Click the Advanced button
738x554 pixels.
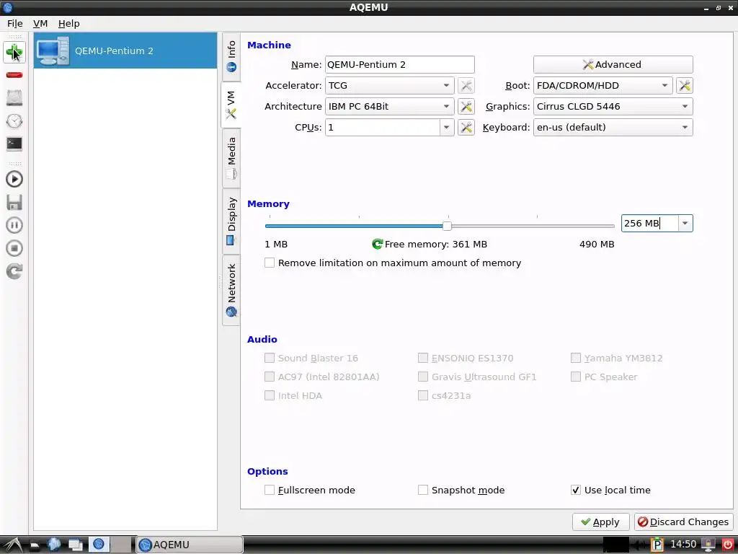[613, 64]
